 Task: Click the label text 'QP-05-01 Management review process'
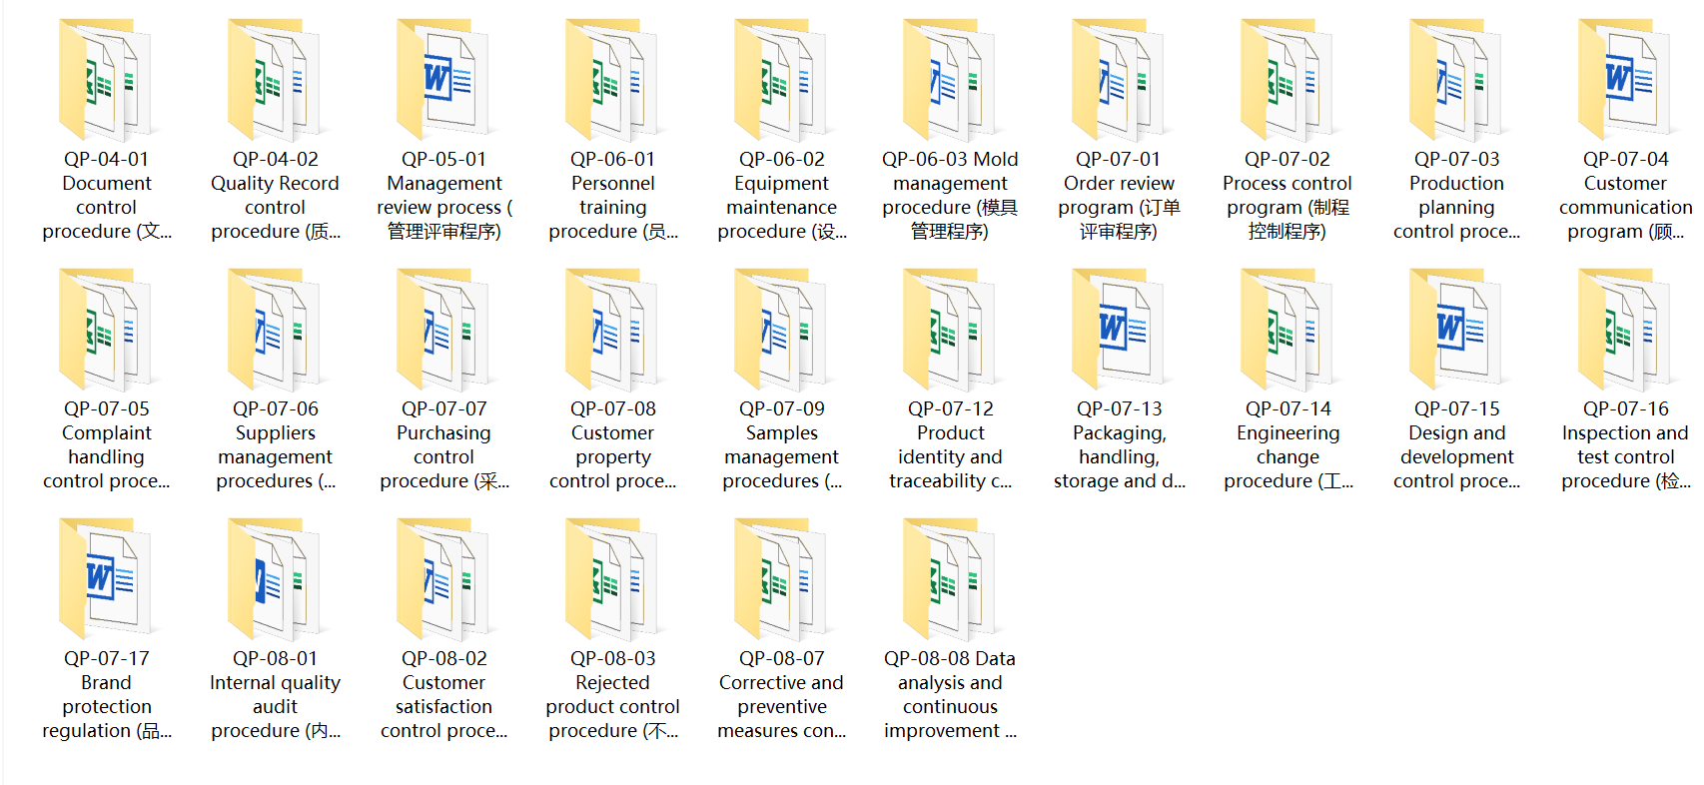(x=443, y=195)
